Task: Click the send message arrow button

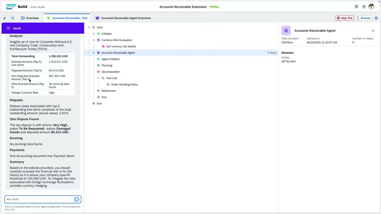Action: coord(77,199)
